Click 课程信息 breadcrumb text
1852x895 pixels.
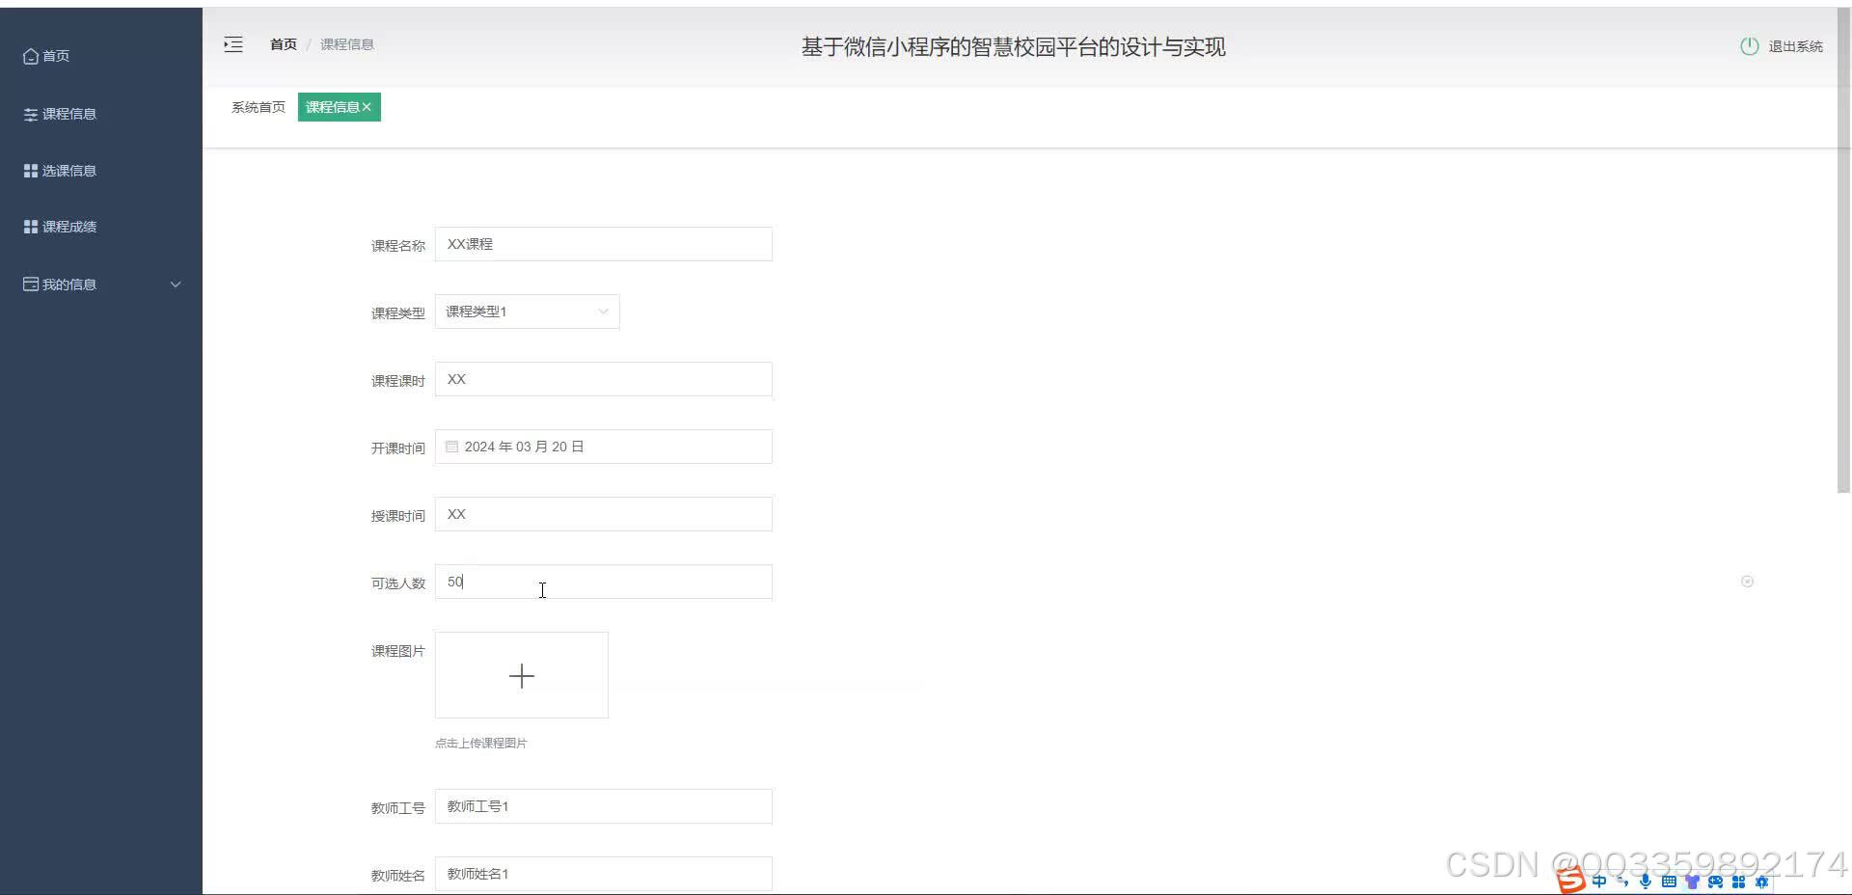click(x=347, y=44)
